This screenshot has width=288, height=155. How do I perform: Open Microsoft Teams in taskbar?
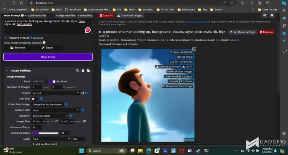[190, 151]
